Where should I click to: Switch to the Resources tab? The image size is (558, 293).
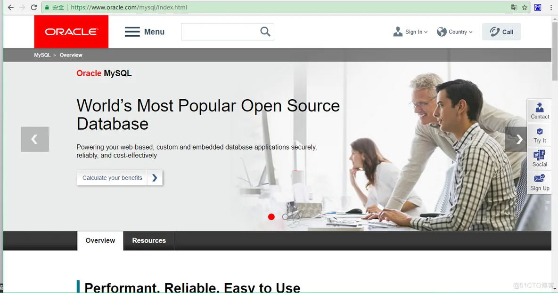click(x=149, y=240)
